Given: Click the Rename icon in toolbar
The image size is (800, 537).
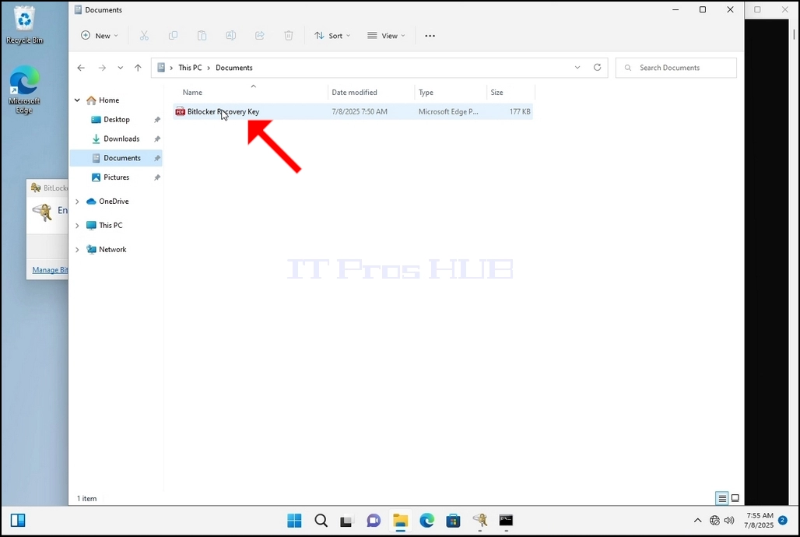Looking at the screenshot, I should pos(230,36).
